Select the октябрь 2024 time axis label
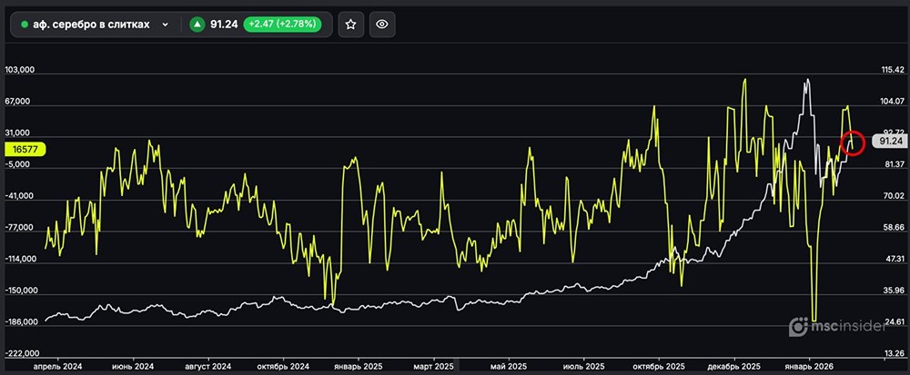Image resolution: width=910 pixels, height=375 pixels. 282,367
